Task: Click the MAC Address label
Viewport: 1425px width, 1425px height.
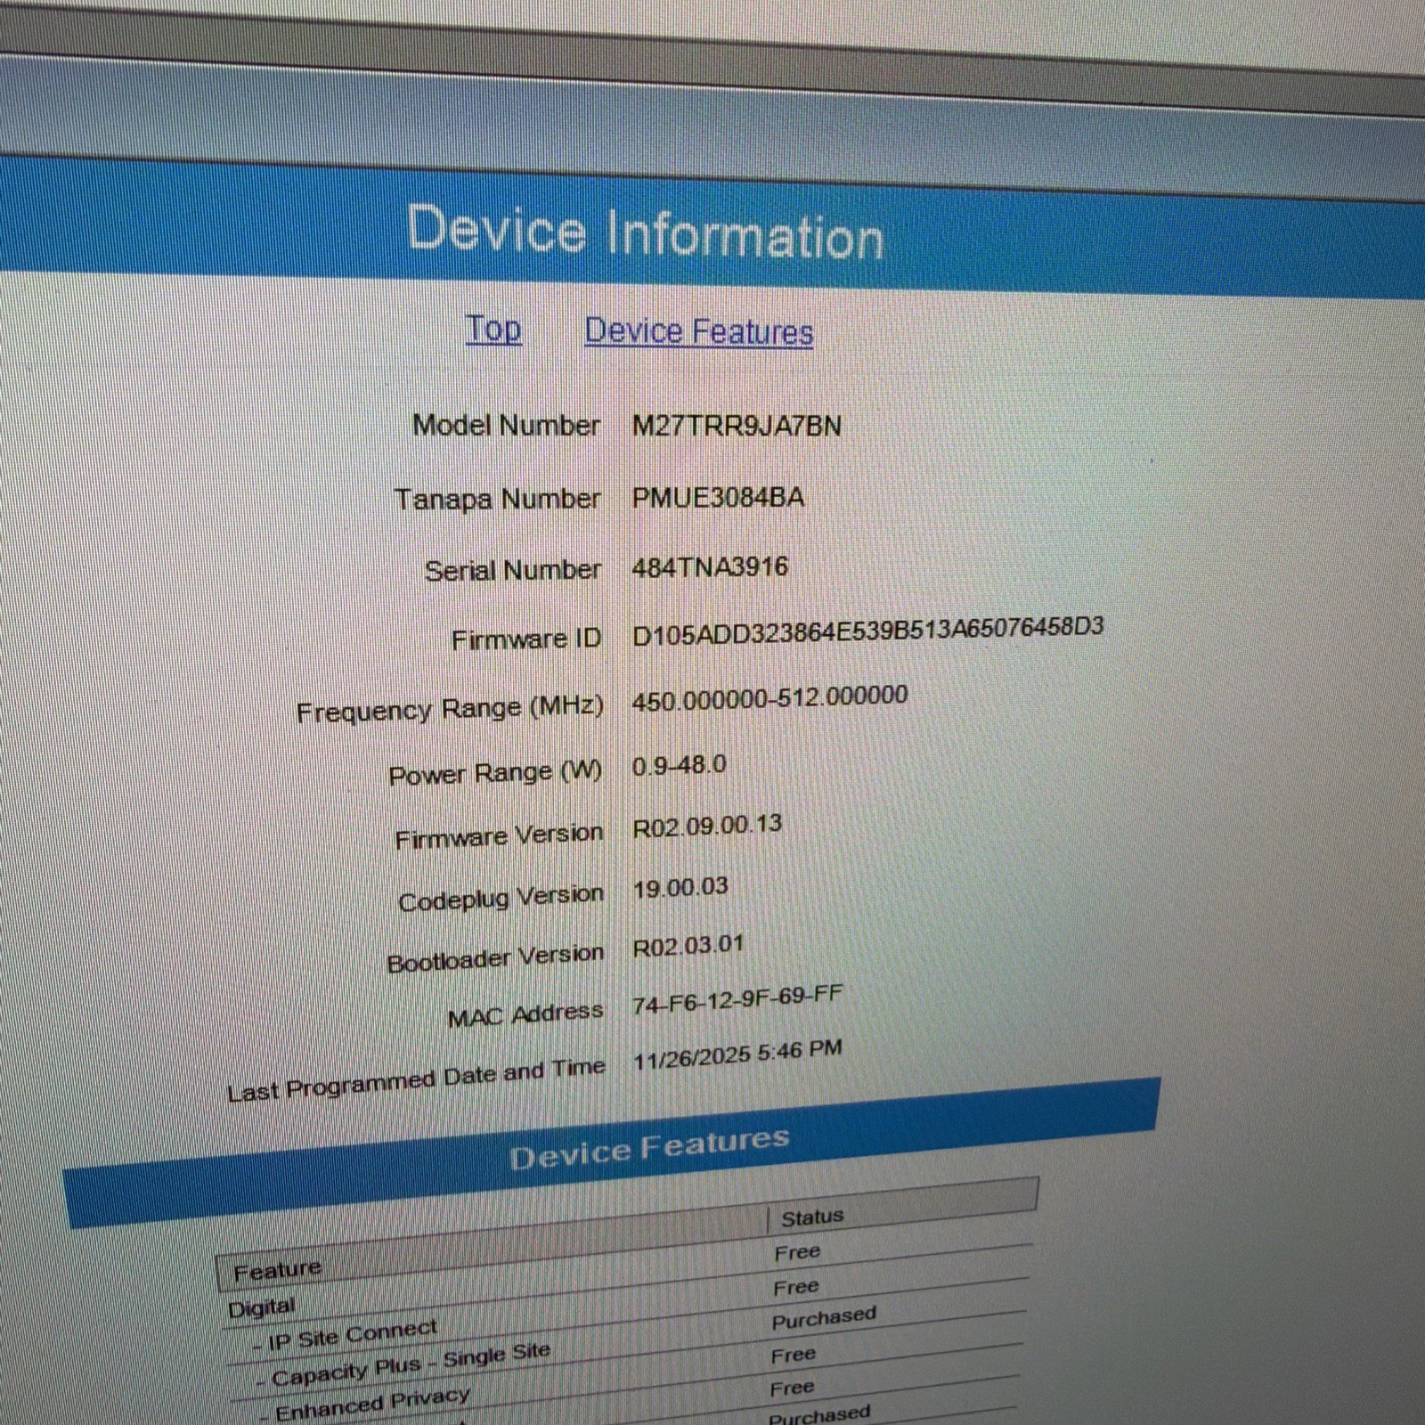Action: pyautogui.click(x=525, y=1015)
